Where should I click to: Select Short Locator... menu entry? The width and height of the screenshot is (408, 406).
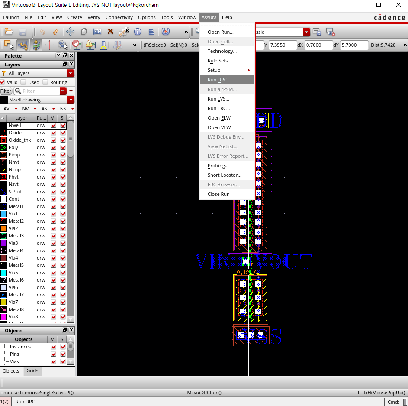click(x=227, y=175)
